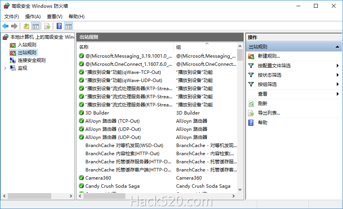
Task: Select the BranchCache 托管缓存服务器 rule
Action: pos(128,162)
